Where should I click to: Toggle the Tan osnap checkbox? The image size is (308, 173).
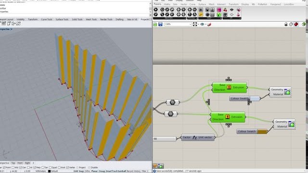pos(43,168)
